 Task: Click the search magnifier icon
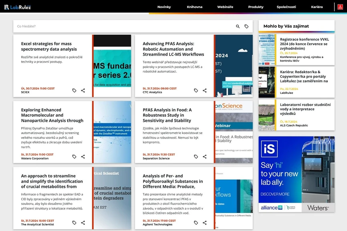[x=238, y=26]
